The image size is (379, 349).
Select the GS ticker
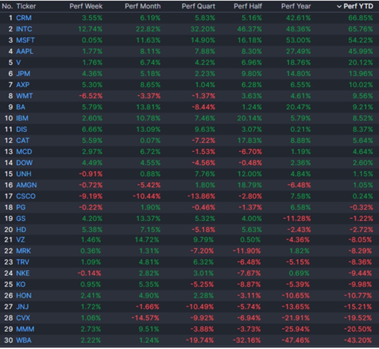pos(21,218)
